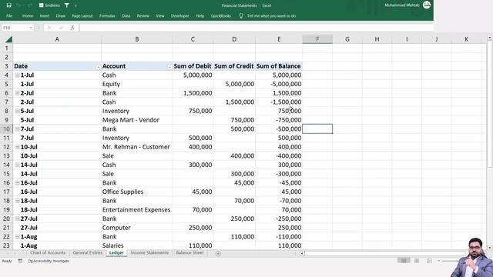The height and width of the screenshot is (277, 493).
Task: Open the Formulas ribbon tab
Action: tap(107, 15)
